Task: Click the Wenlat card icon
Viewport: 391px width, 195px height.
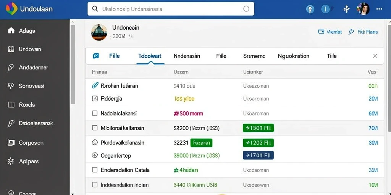Action: (321, 32)
